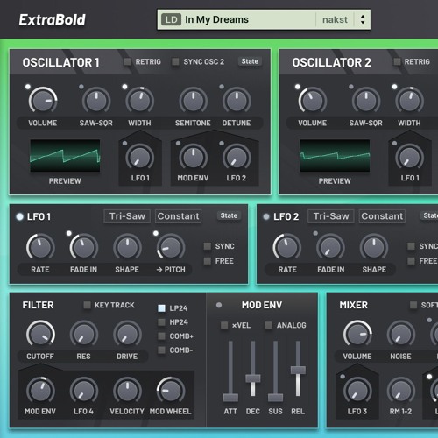Enable Filter KEY TRACK checkbox
The height and width of the screenshot is (438, 438).
tap(87, 305)
